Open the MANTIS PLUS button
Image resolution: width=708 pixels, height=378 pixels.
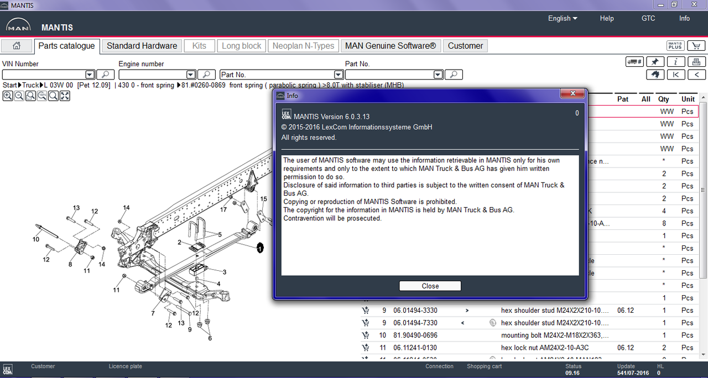pos(675,46)
